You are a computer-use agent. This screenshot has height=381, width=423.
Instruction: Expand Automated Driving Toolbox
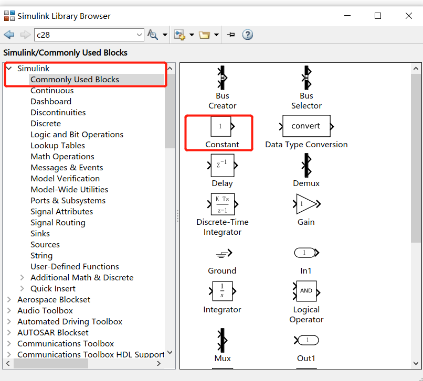(9, 321)
